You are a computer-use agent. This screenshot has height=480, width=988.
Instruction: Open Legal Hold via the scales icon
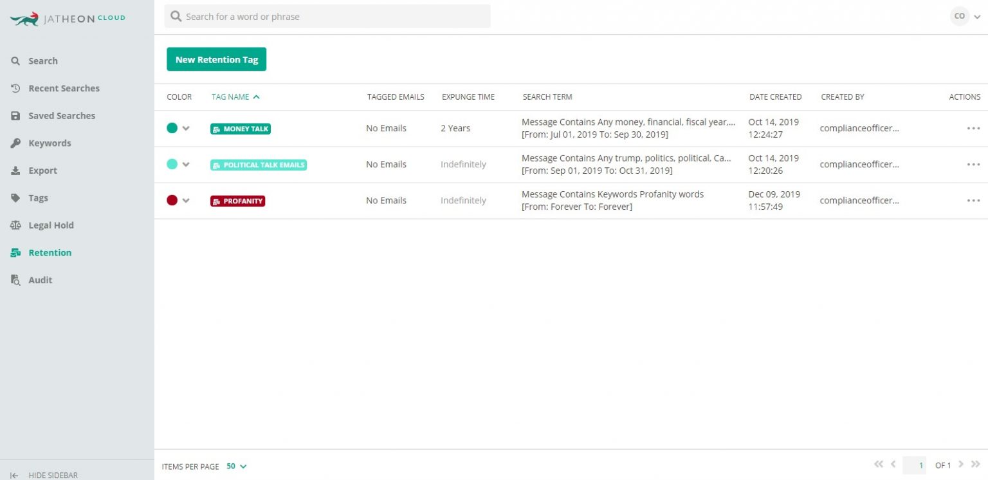pos(15,225)
